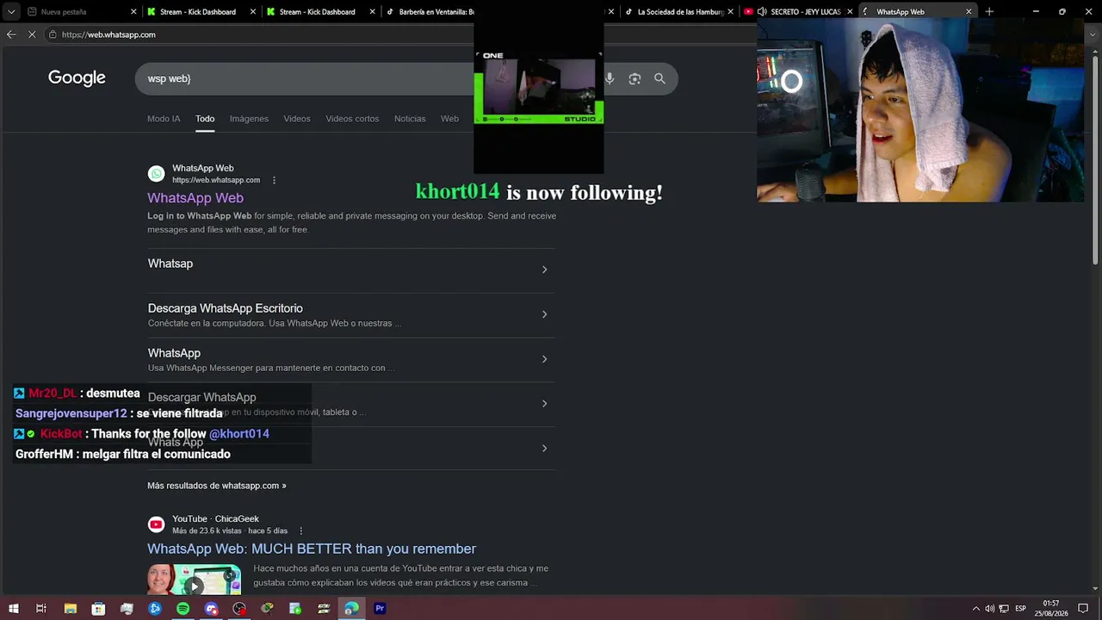Open a new browser tab

pos(989,12)
